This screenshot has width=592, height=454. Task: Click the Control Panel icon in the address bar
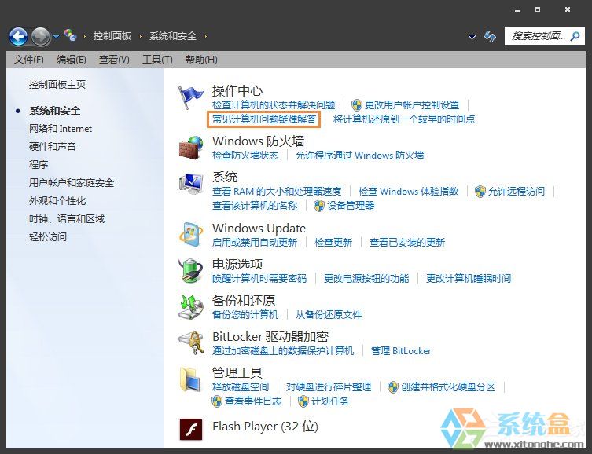point(70,36)
